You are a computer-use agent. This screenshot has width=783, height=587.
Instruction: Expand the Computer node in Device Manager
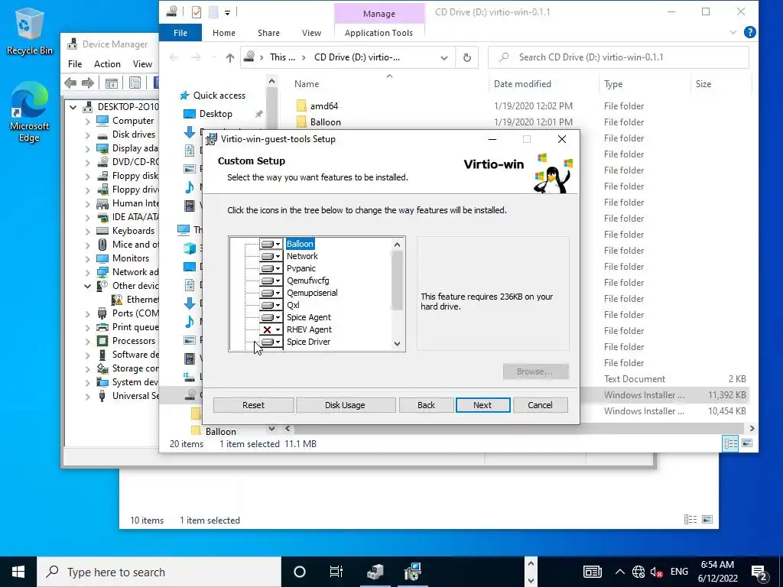point(88,122)
